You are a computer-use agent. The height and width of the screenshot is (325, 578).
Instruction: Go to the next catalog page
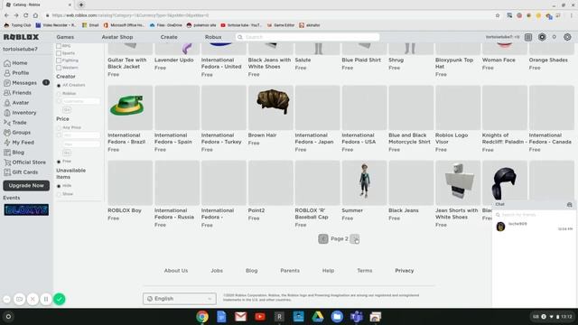pos(355,238)
